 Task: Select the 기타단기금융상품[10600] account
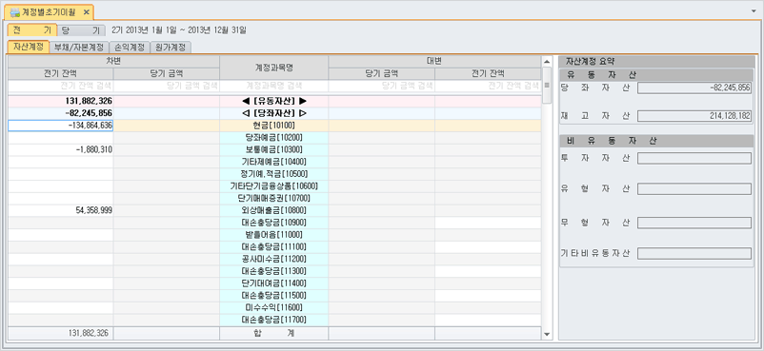click(273, 186)
